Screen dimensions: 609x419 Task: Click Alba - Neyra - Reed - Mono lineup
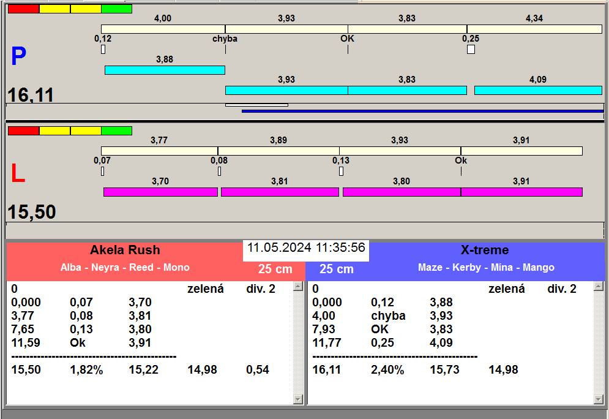click(125, 268)
